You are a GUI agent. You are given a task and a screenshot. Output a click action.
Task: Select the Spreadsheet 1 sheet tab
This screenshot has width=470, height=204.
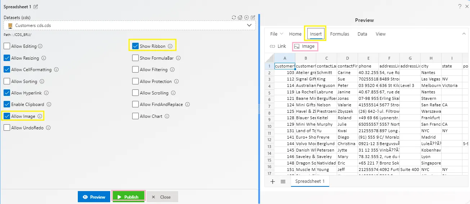[x=310, y=181]
